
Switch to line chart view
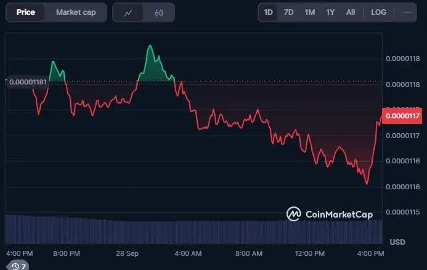coord(128,12)
